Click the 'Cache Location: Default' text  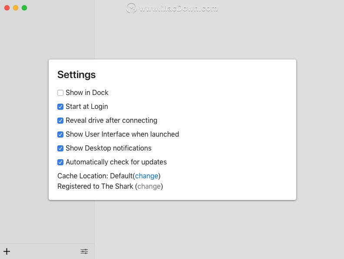pyautogui.click(x=95, y=176)
